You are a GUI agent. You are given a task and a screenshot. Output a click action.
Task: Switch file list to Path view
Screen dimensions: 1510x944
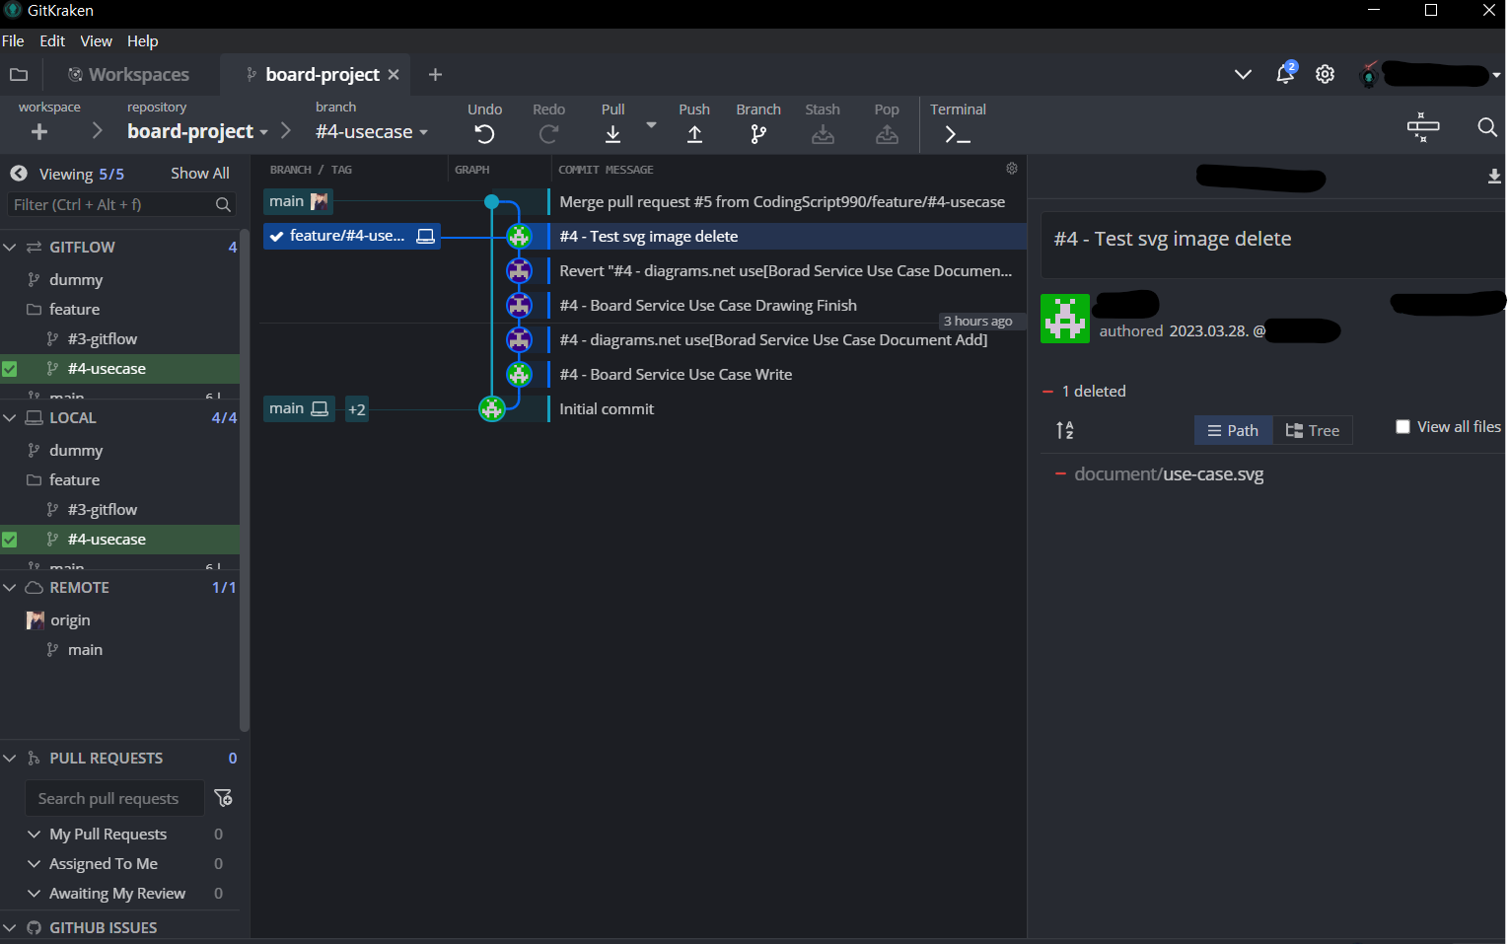(1233, 430)
